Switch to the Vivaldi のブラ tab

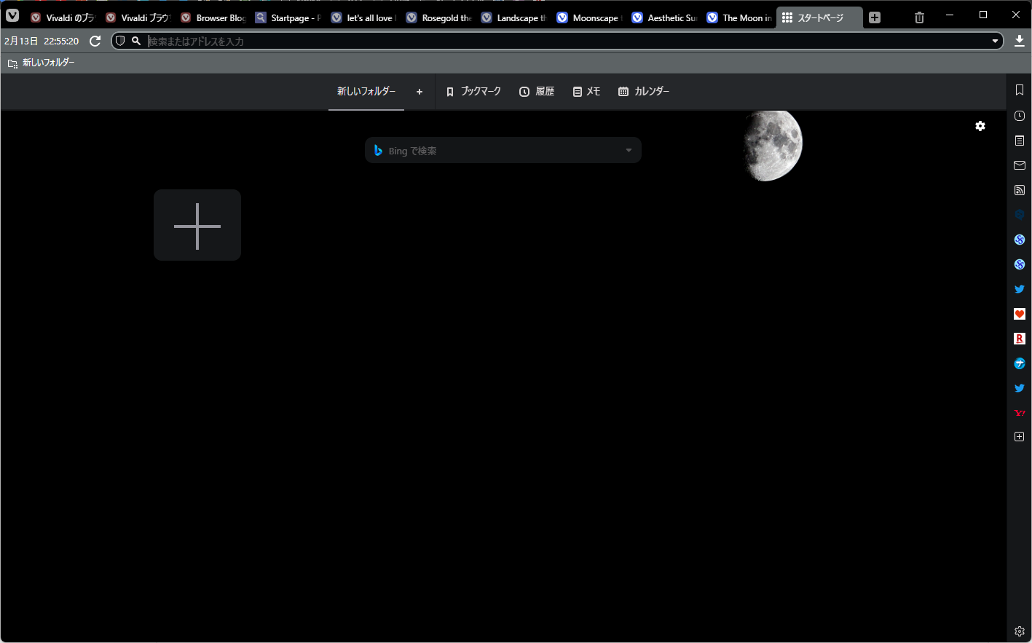click(63, 17)
